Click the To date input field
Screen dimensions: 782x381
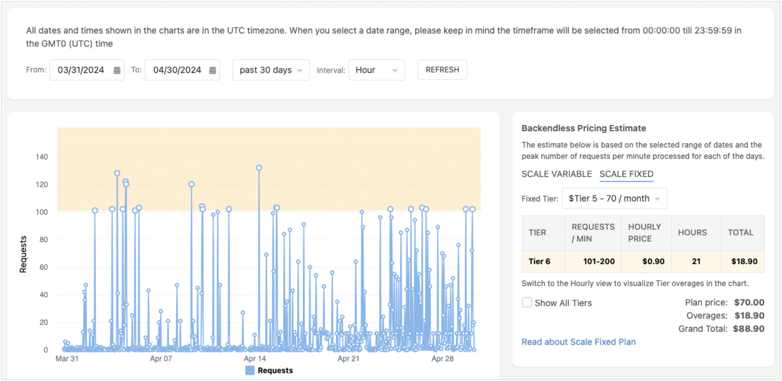coord(177,70)
